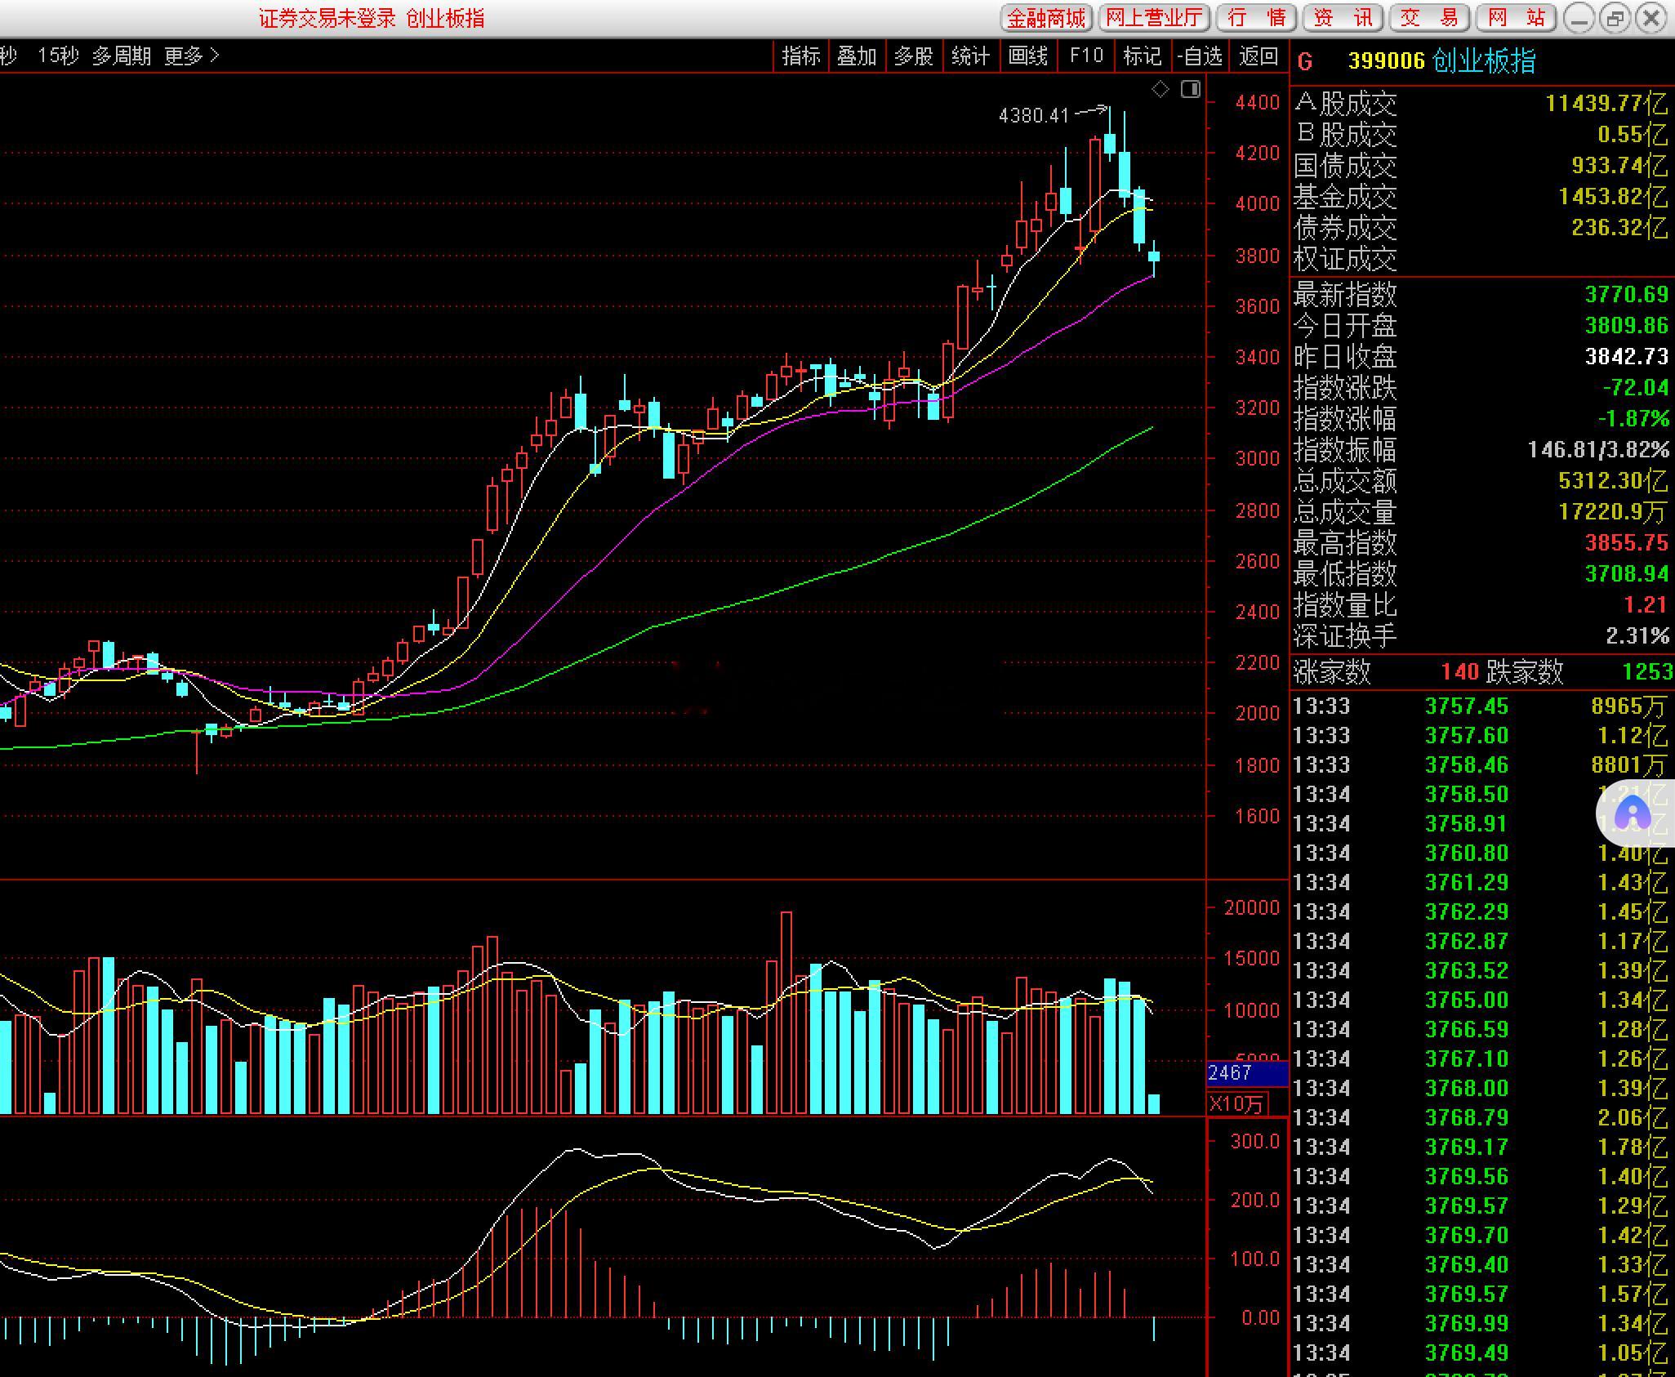Screen dimensions: 1675x1377
Task: Toggle the side panel icon near the price axis
Action: click(x=1191, y=89)
